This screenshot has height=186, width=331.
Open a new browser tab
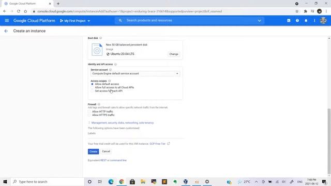tap(58, 4)
